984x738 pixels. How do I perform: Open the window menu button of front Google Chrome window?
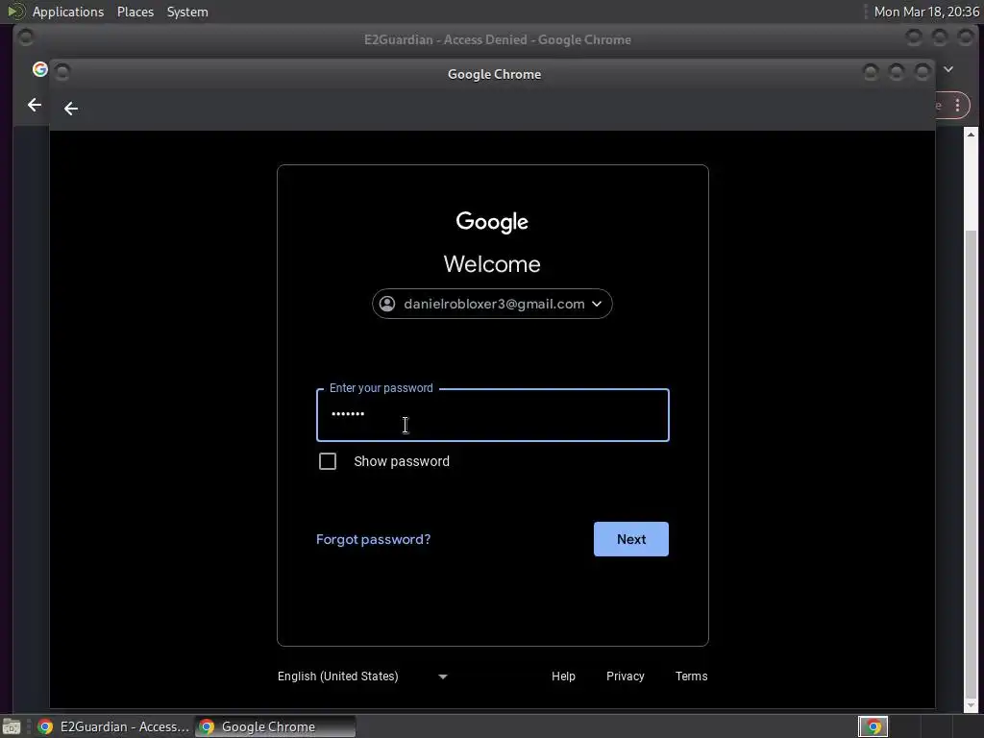[62, 72]
